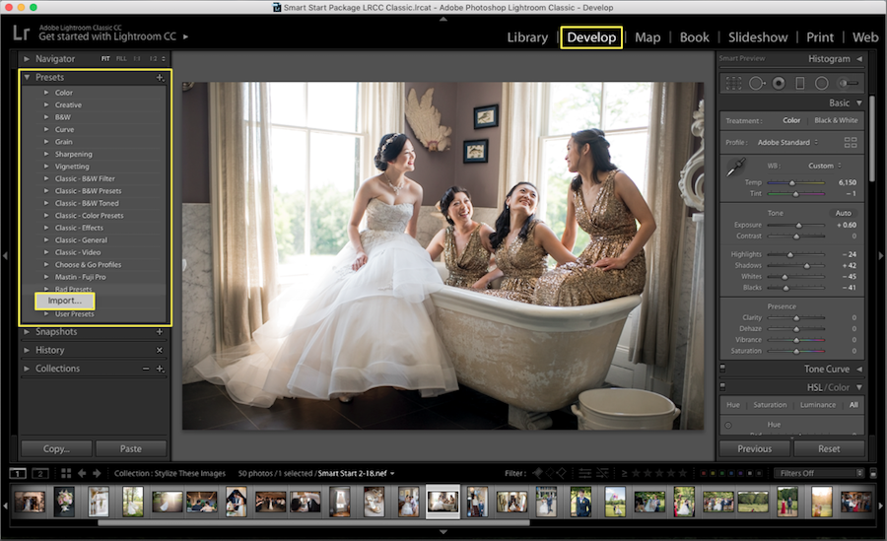Choose the Radial Filter tool

[x=821, y=84]
